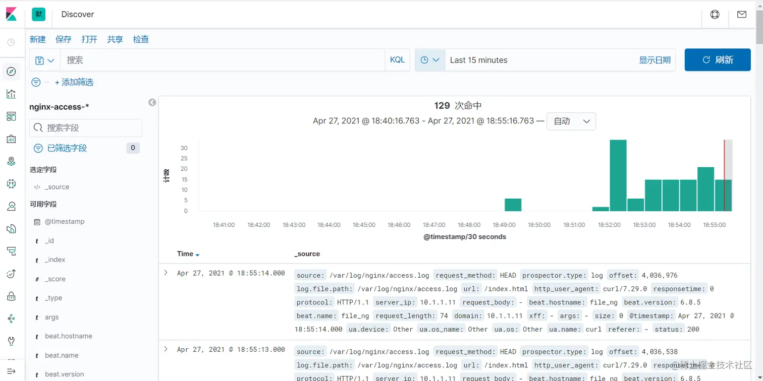Screen dimensions: 763x381
Task: Select the _score field
Action: 55,279
